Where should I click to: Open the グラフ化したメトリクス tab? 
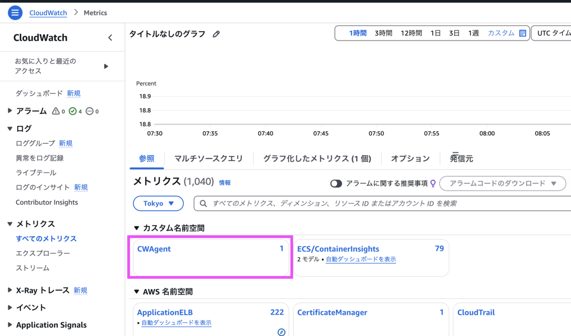tap(317, 159)
